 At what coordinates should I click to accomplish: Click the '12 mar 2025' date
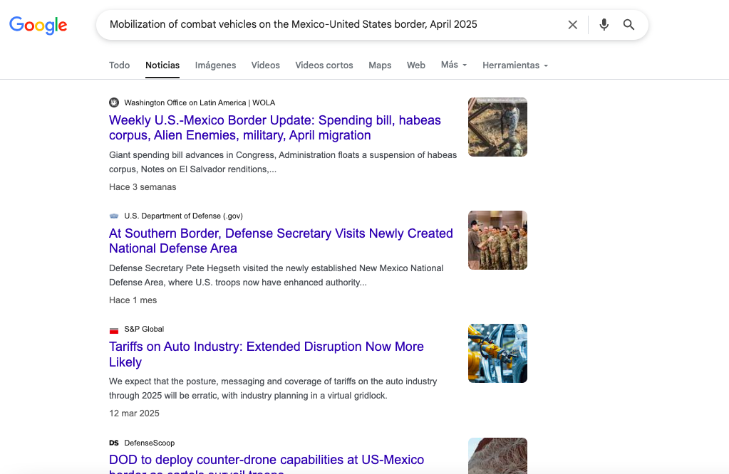[x=135, y=414]
